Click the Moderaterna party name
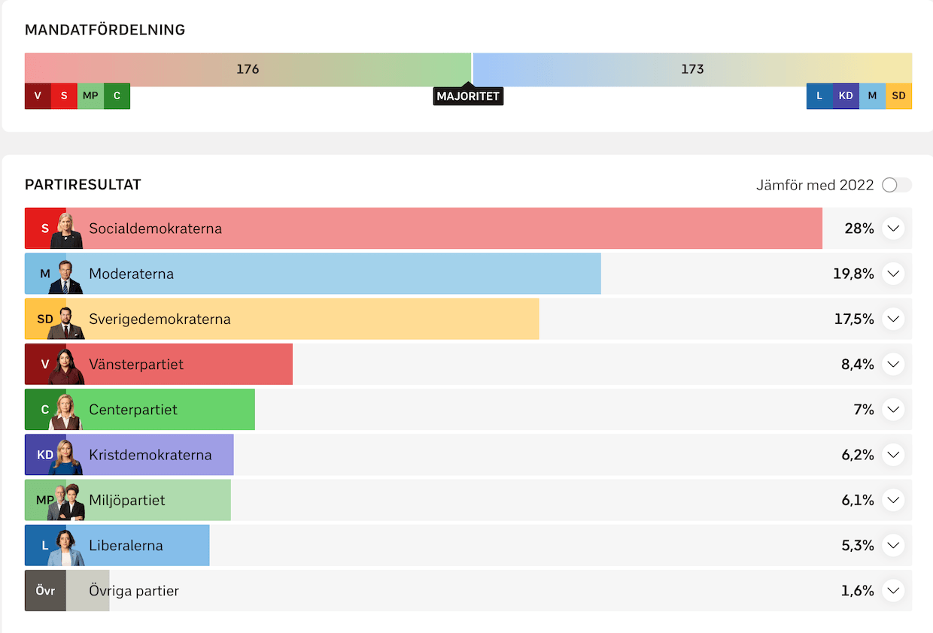The height and width of the screenshot is (633, 933). pos(131,274)
